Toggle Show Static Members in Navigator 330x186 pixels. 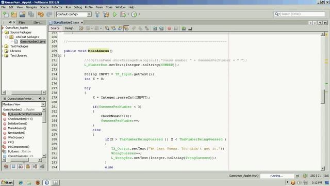[21, 166]
